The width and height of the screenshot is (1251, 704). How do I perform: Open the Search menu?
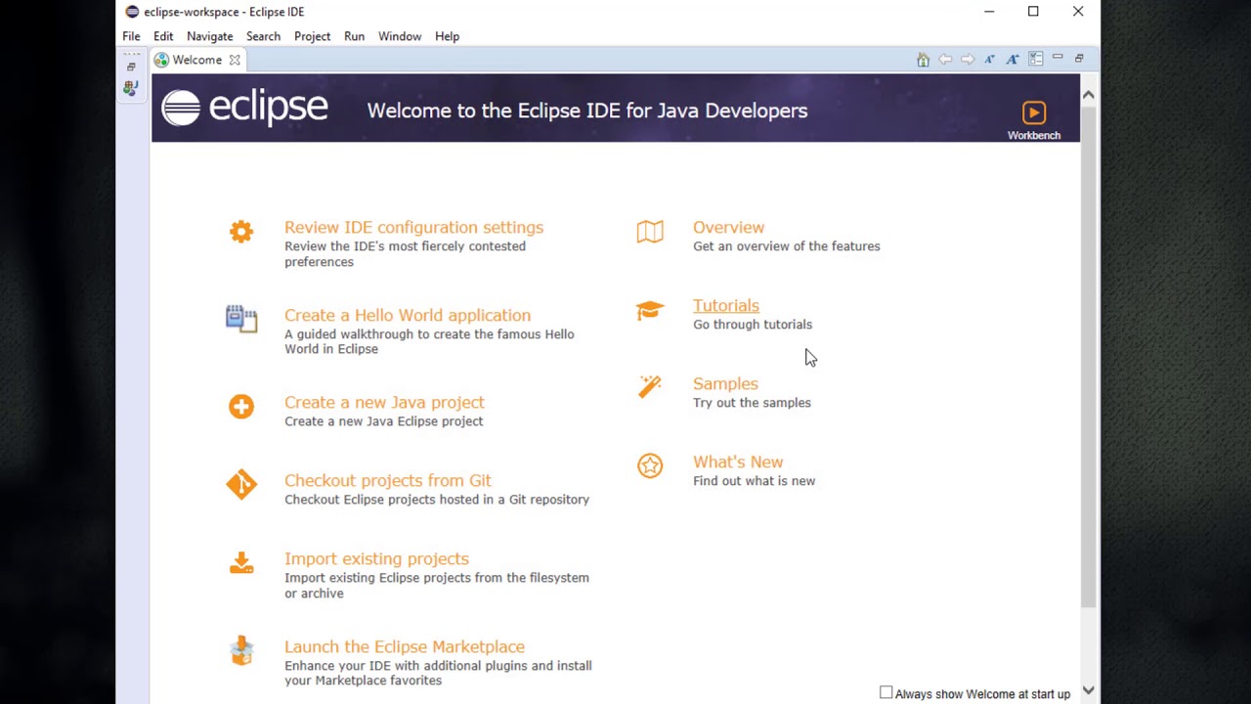[x=263, y=36]
